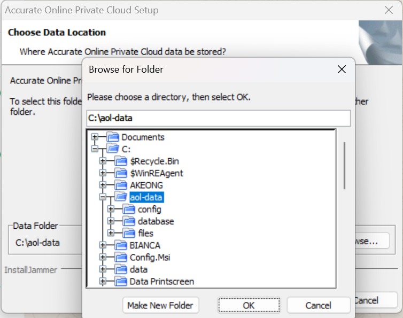Click the AKEONG folder icon
Viewport: 403px width, 318px height.
(x=121, y=185)
